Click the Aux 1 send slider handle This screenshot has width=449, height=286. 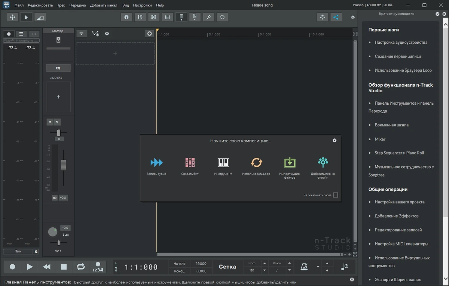click(x=58, y=243)
